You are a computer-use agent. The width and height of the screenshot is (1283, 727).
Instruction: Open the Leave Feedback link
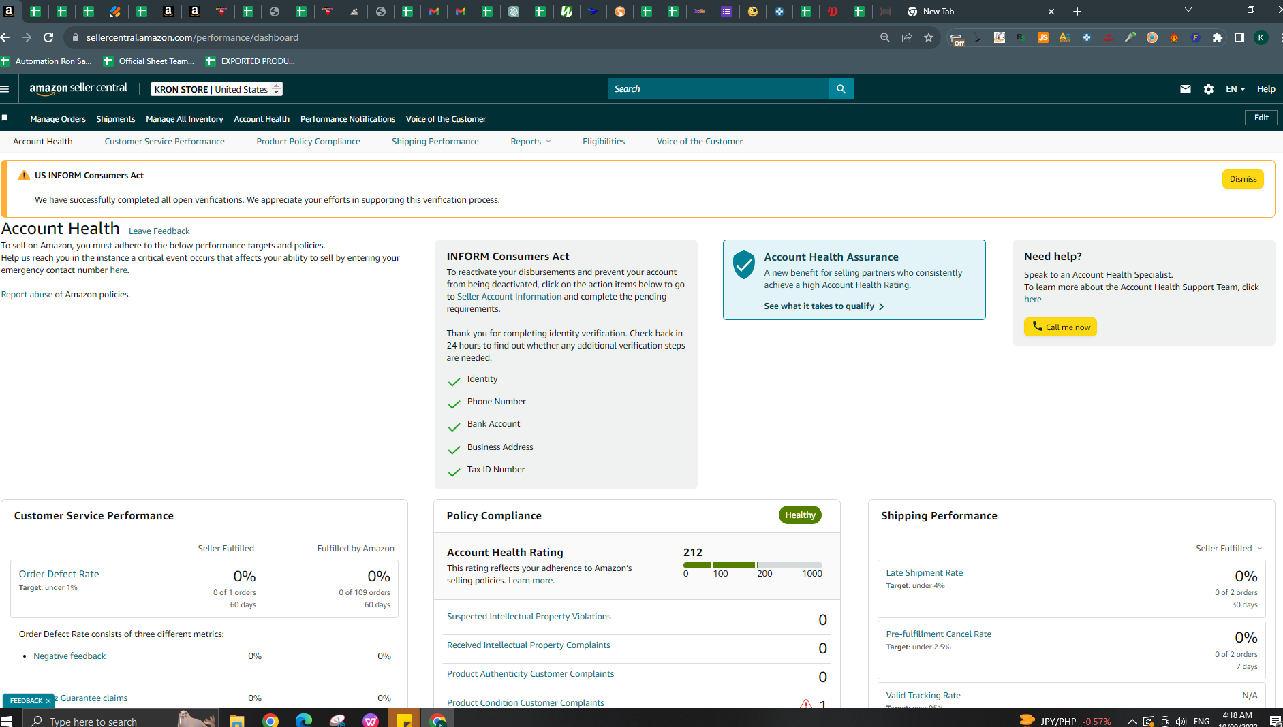point(159,231)
